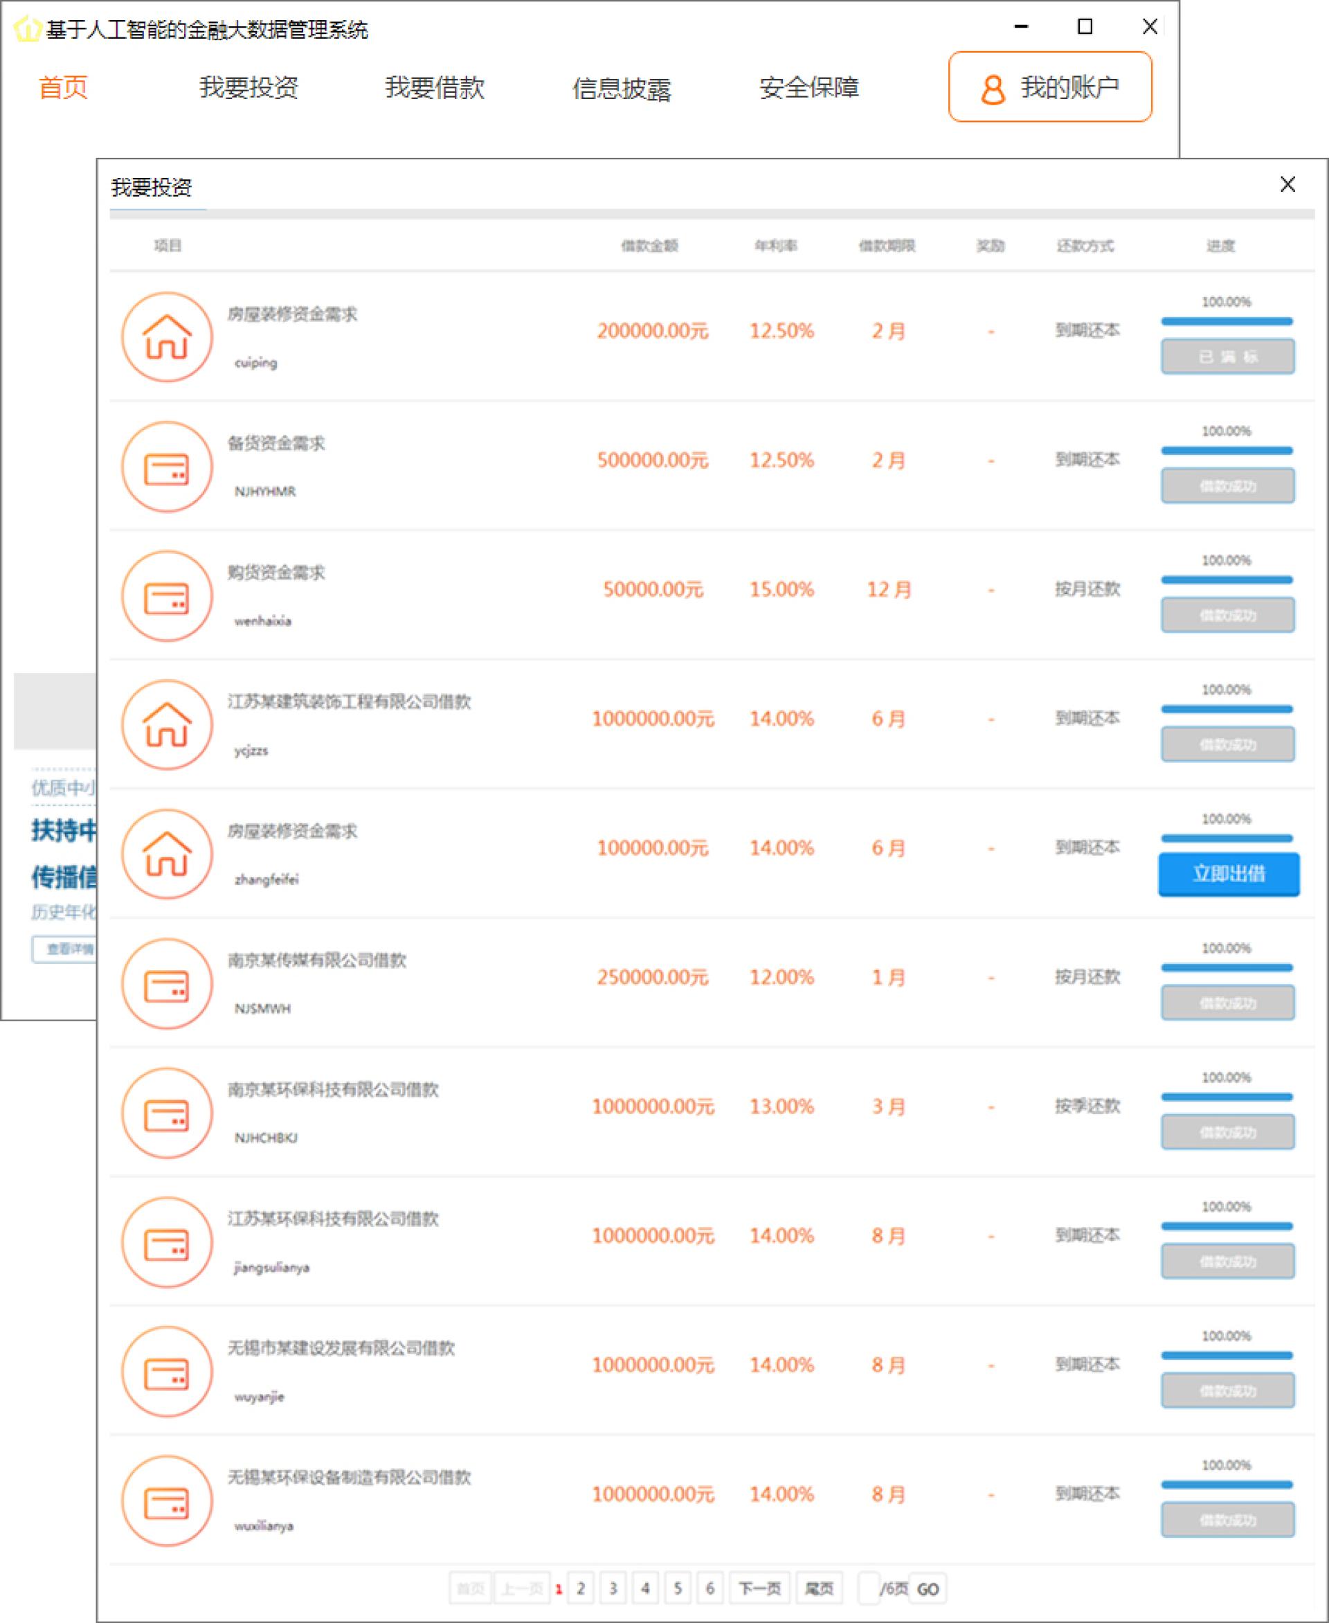Click the GO page jump button
The image size is (1329, 1623).
(928, 1589)
